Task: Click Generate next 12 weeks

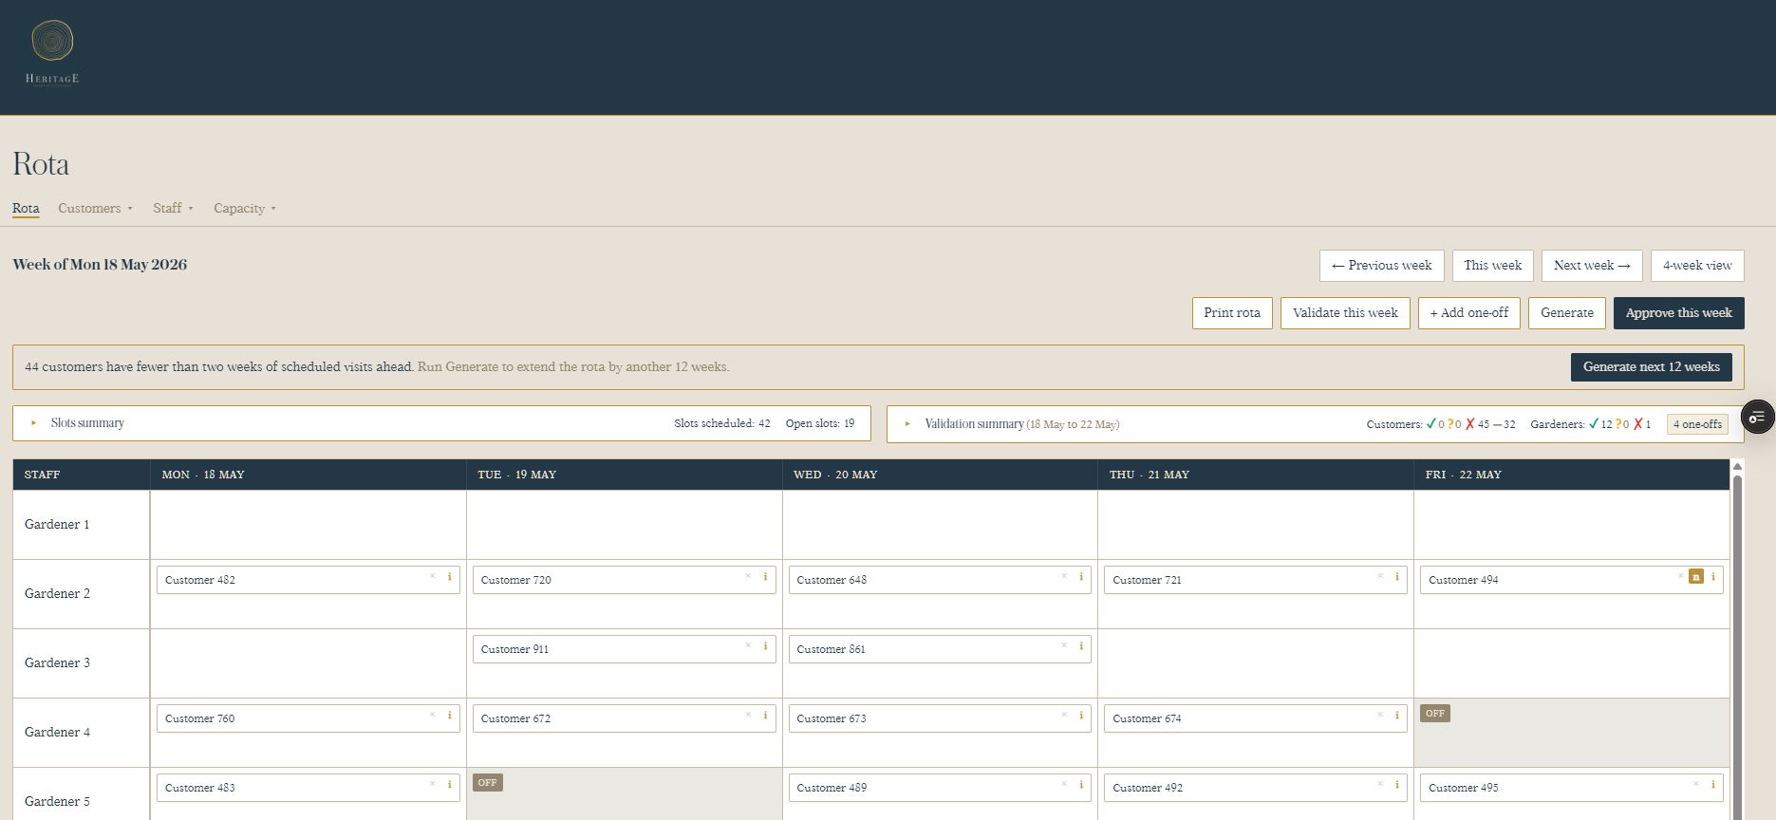Action: pos(1651,367)
